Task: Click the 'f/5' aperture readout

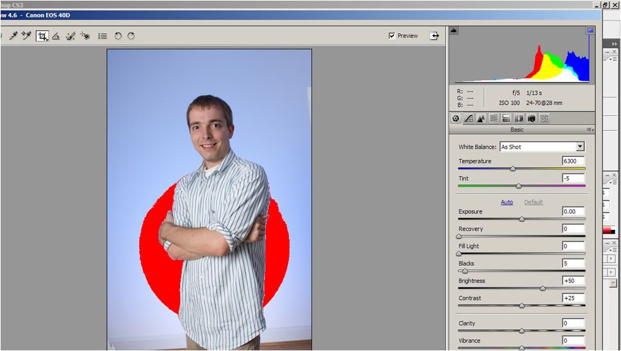Action: coord(516,93)
